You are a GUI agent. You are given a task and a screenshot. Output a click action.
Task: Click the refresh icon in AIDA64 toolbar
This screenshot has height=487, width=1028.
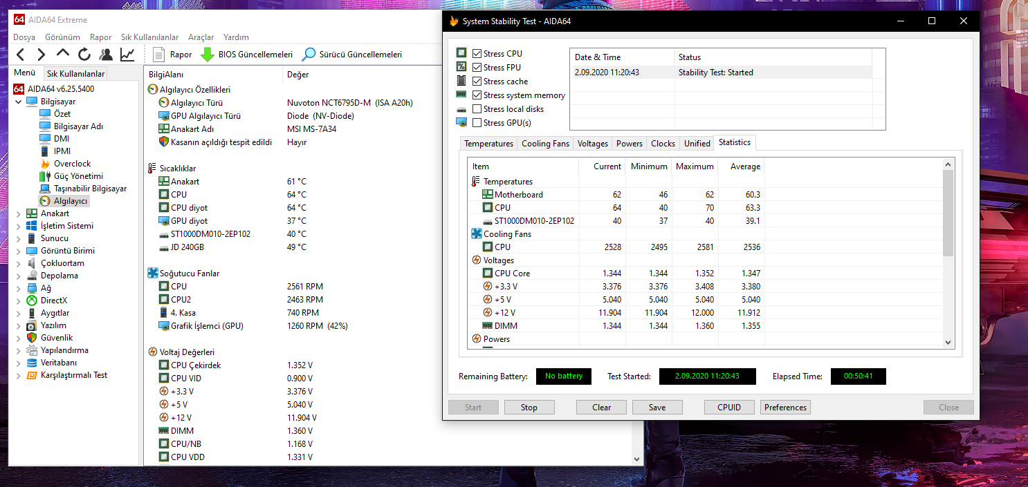click(84, 55)
